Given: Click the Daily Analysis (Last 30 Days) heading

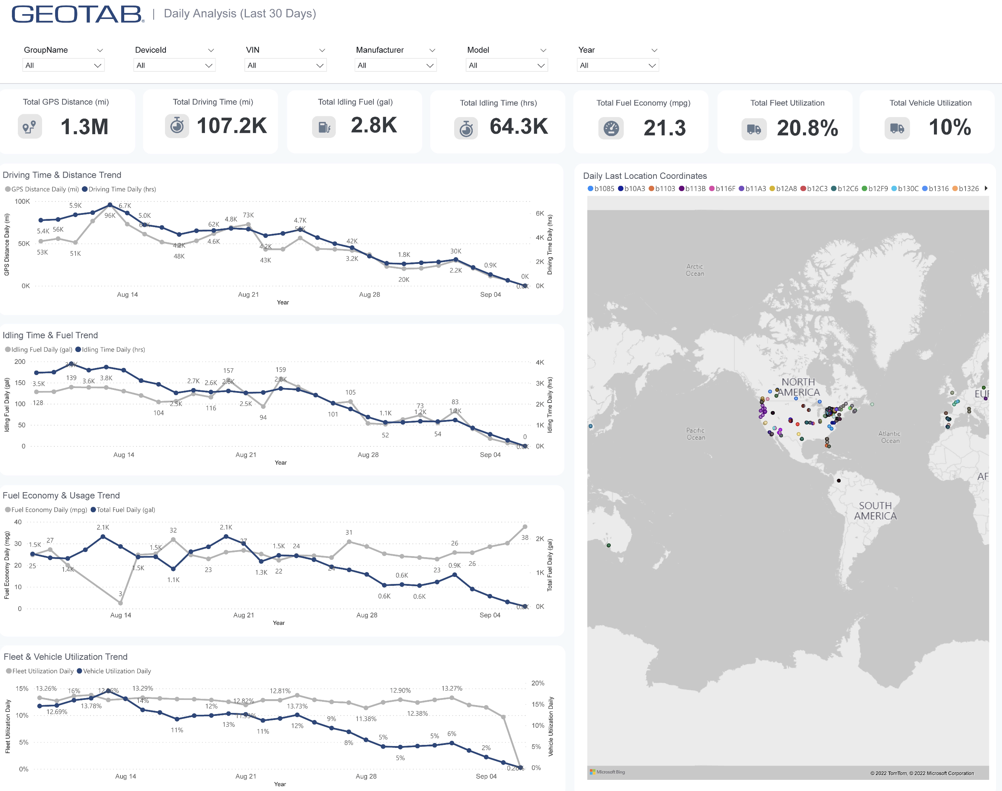Looking at the screenshot, I should pos(240,13).
